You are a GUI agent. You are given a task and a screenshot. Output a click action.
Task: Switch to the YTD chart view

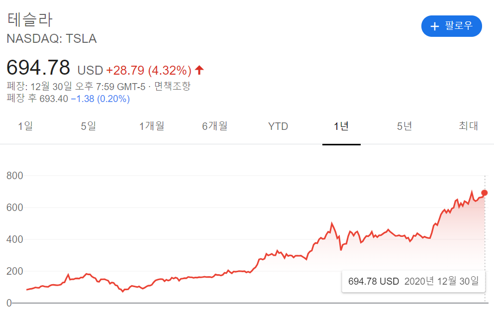click(x=277, y=126)
